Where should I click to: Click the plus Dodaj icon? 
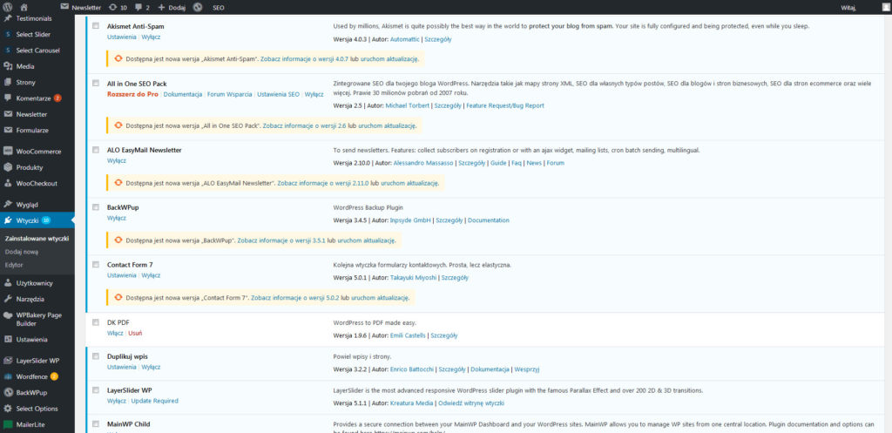coord(161,7)
